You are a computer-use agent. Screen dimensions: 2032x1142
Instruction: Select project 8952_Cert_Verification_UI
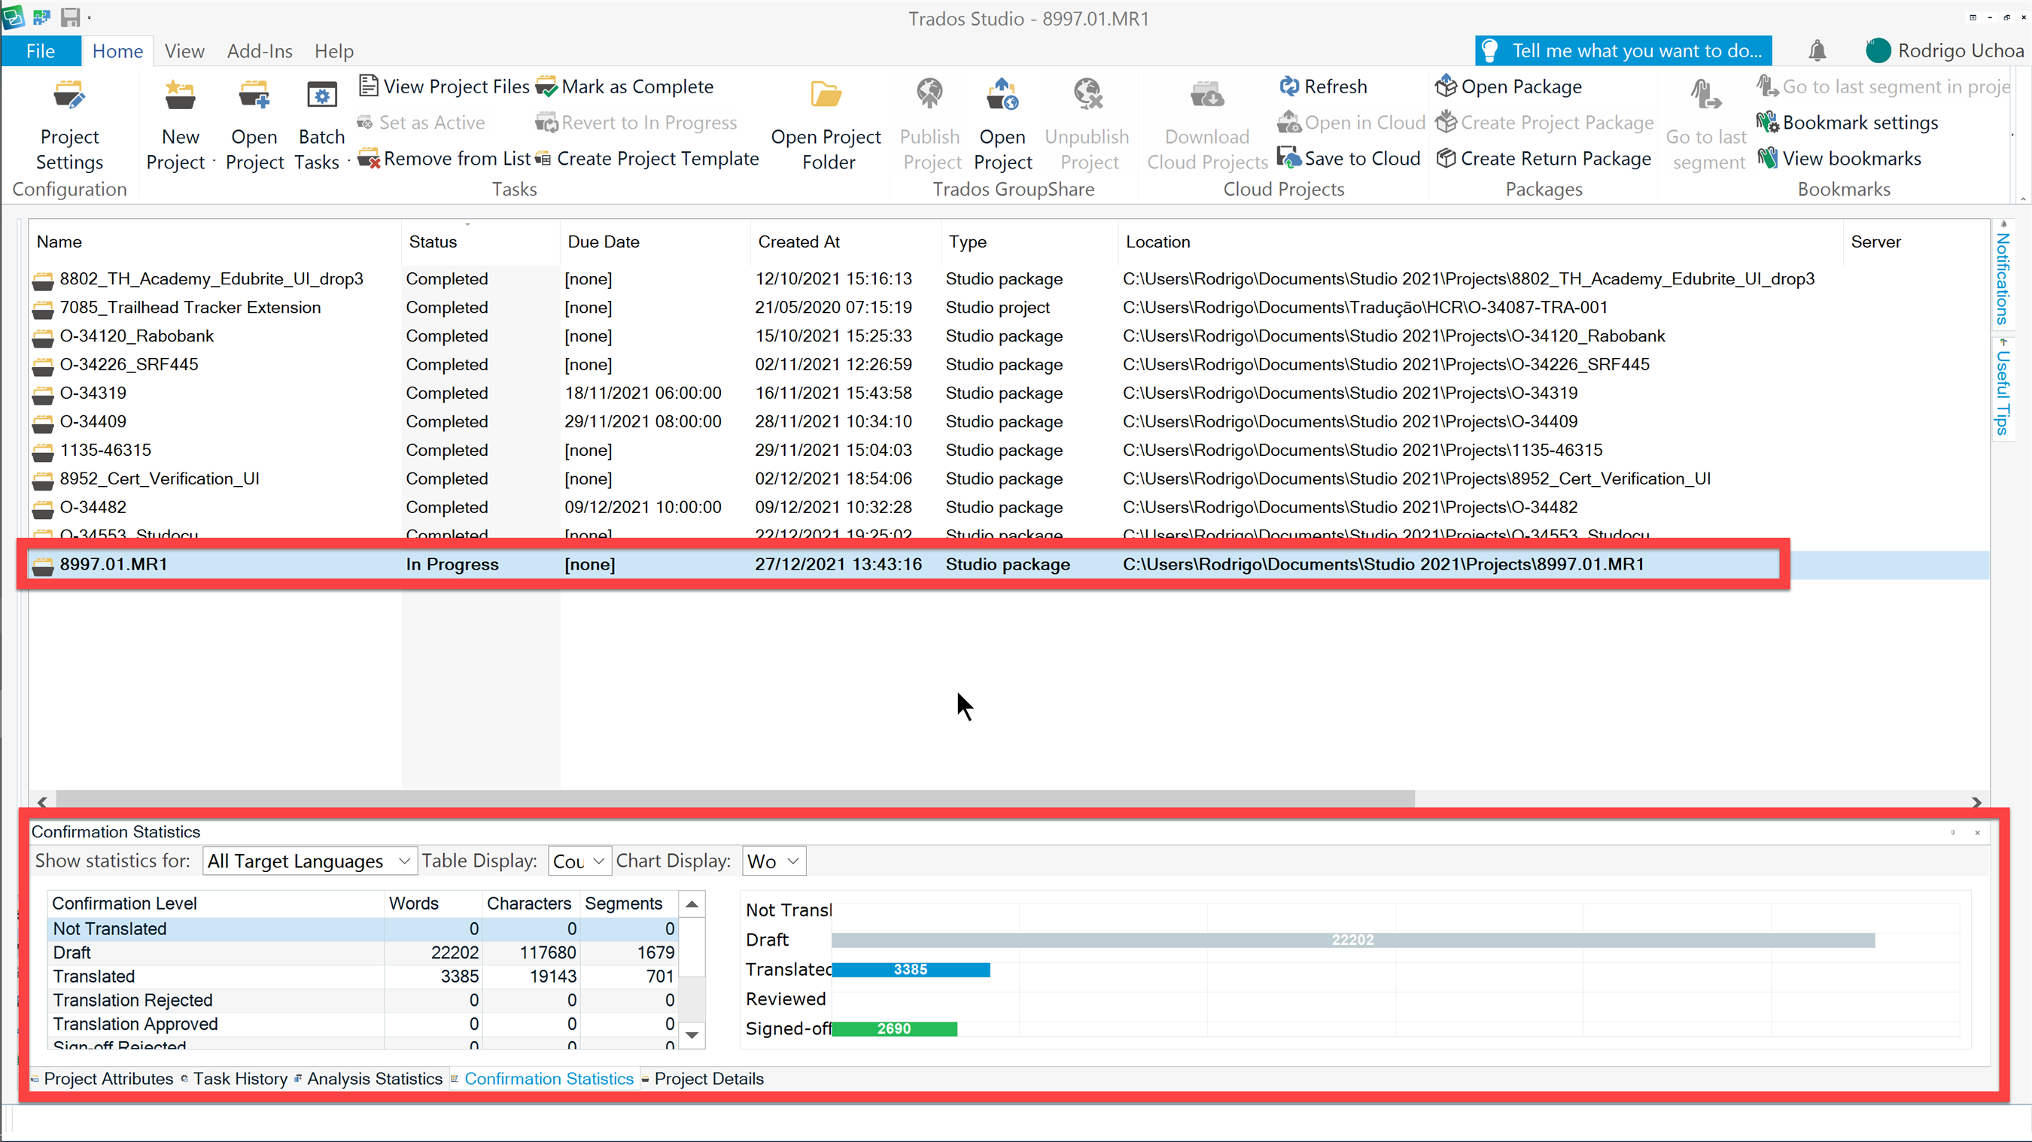pos(1008,478)
